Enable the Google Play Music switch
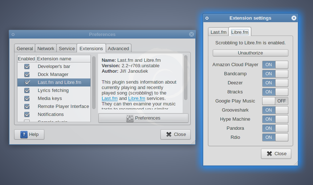The height and width of the screenshot is (185, 313). pos(275,101)
